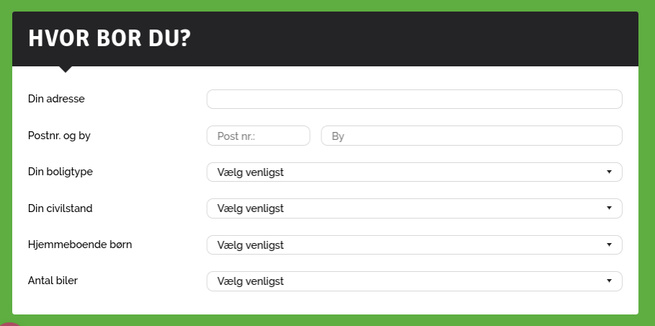The image size is (655, 326).
Task: Click the 'Antal biler' label text
Action: (x=53, y=281)
